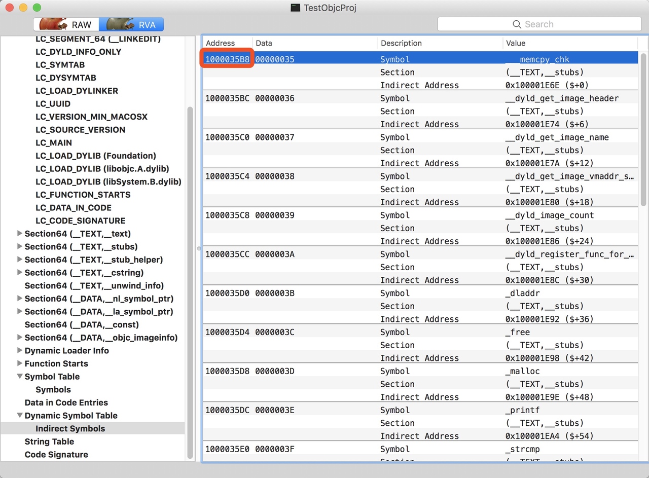Select LC_UUID entry
Viewport: 649px width, 478px height.
[53, 104]
